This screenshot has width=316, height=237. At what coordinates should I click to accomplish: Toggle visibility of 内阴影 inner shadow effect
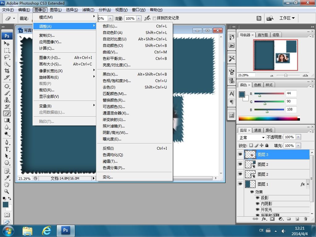(x=257, y=204)
